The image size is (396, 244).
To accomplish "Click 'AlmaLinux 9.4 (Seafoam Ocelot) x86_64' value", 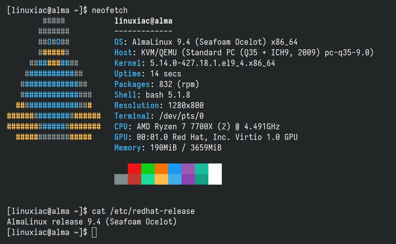I will click(215, 42).
